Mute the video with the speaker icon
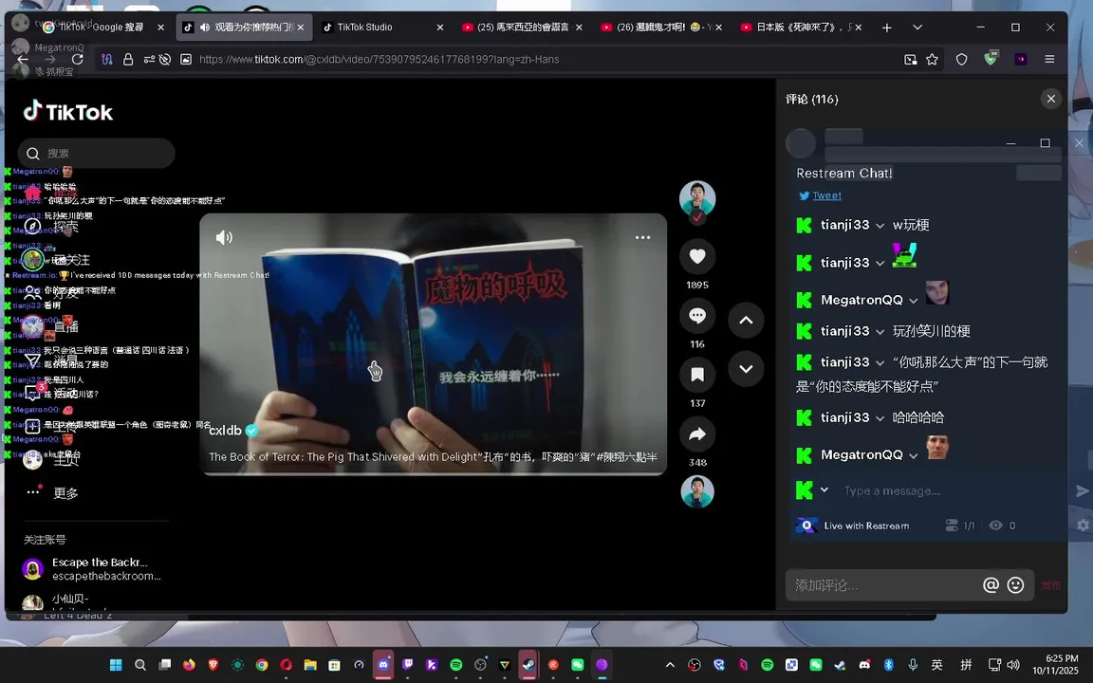1093x683 pixels. tap(224, 238)
